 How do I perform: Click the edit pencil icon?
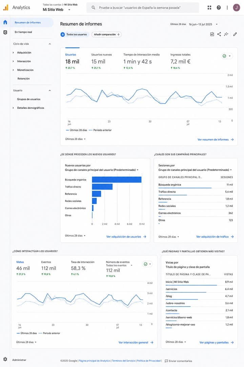235,34
